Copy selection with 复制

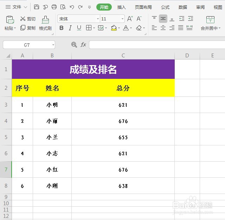[28, 28]
